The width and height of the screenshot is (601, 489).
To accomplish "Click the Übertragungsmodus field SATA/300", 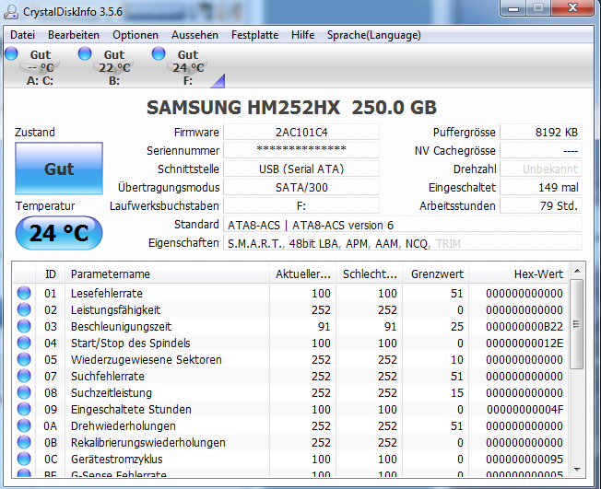I will 301,187.
